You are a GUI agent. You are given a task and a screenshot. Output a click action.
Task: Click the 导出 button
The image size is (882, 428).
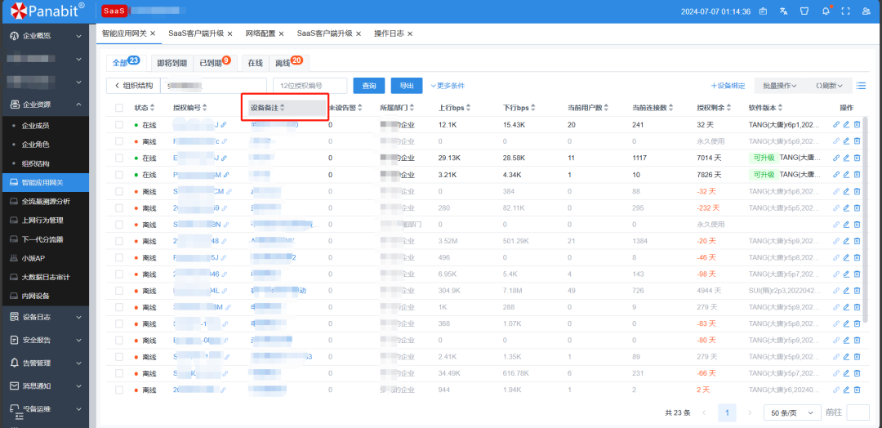(407, 86)
